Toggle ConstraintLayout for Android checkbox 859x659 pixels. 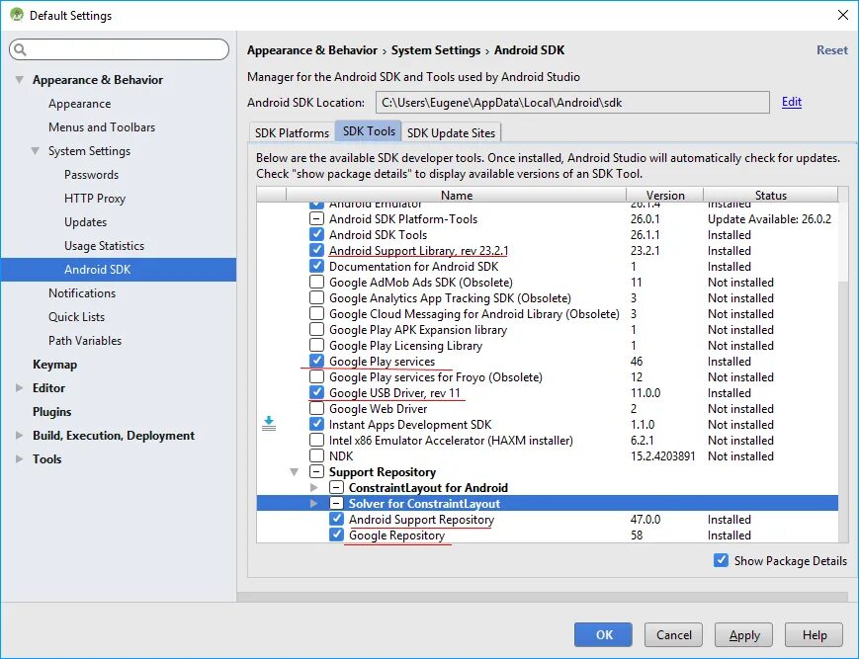(x=336, y=488)
